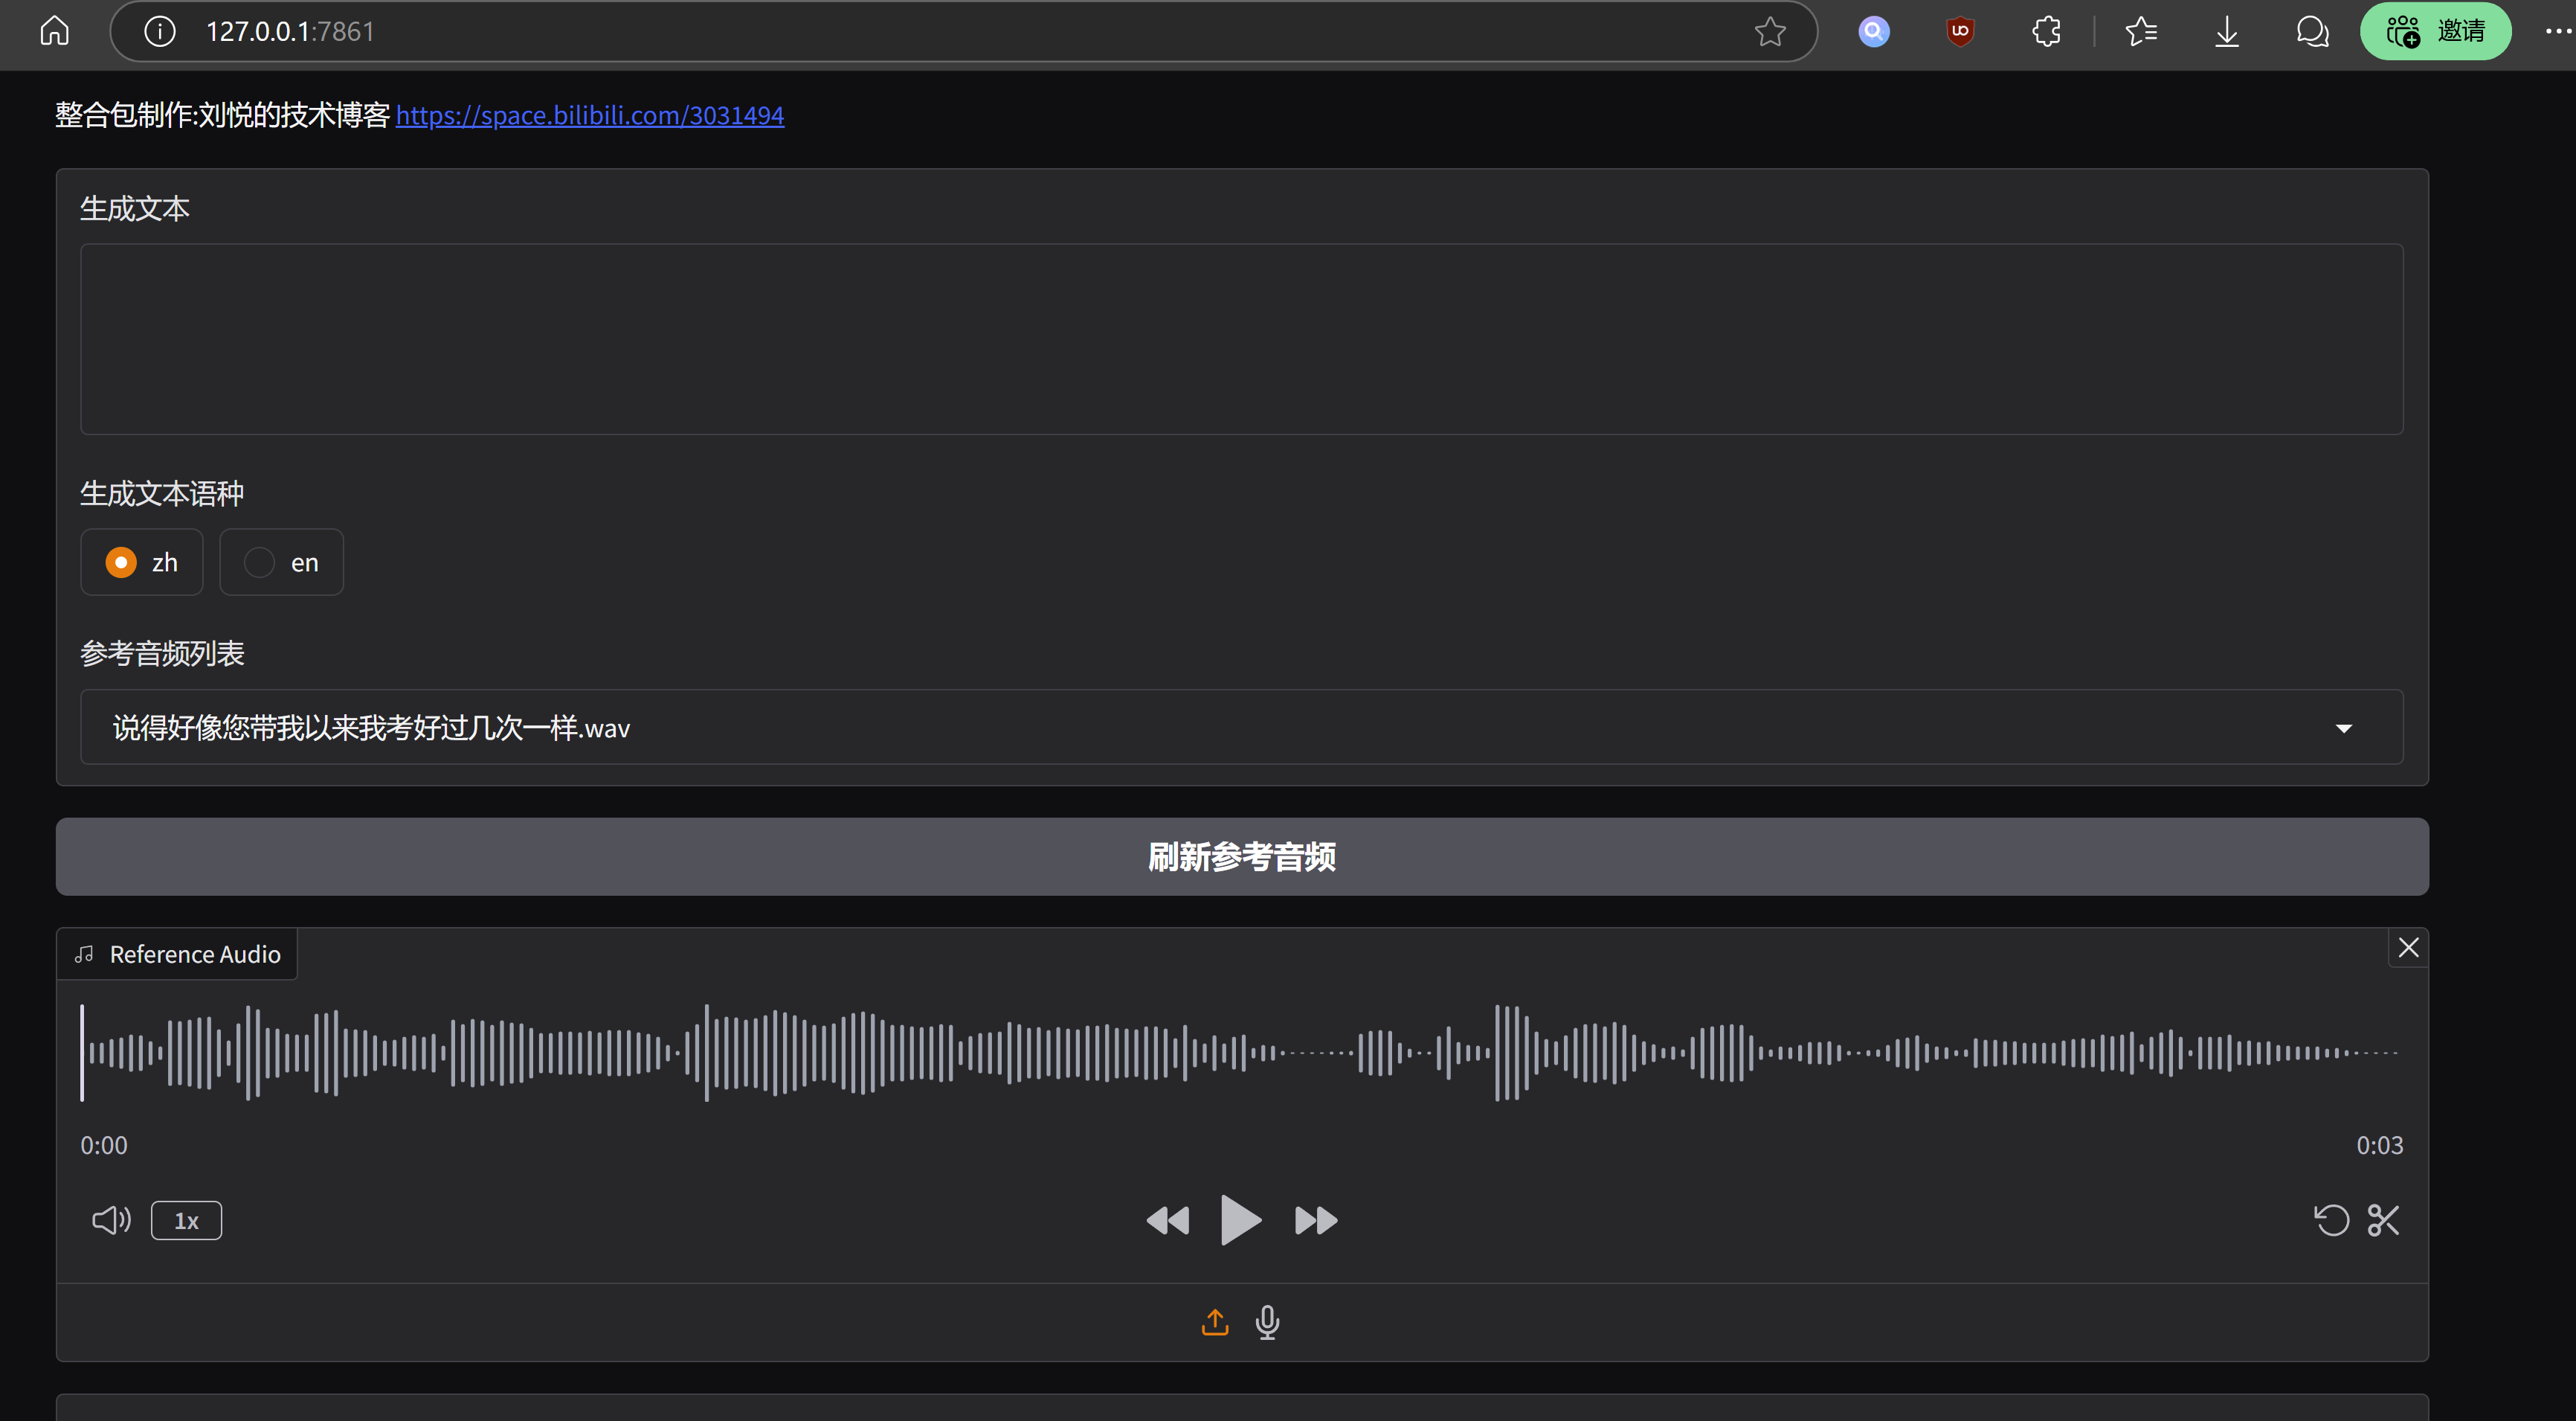Click the 刷新参考音频 refresh button
This screenshot has height=1421, width=2576.
(x=1241, y=856)
